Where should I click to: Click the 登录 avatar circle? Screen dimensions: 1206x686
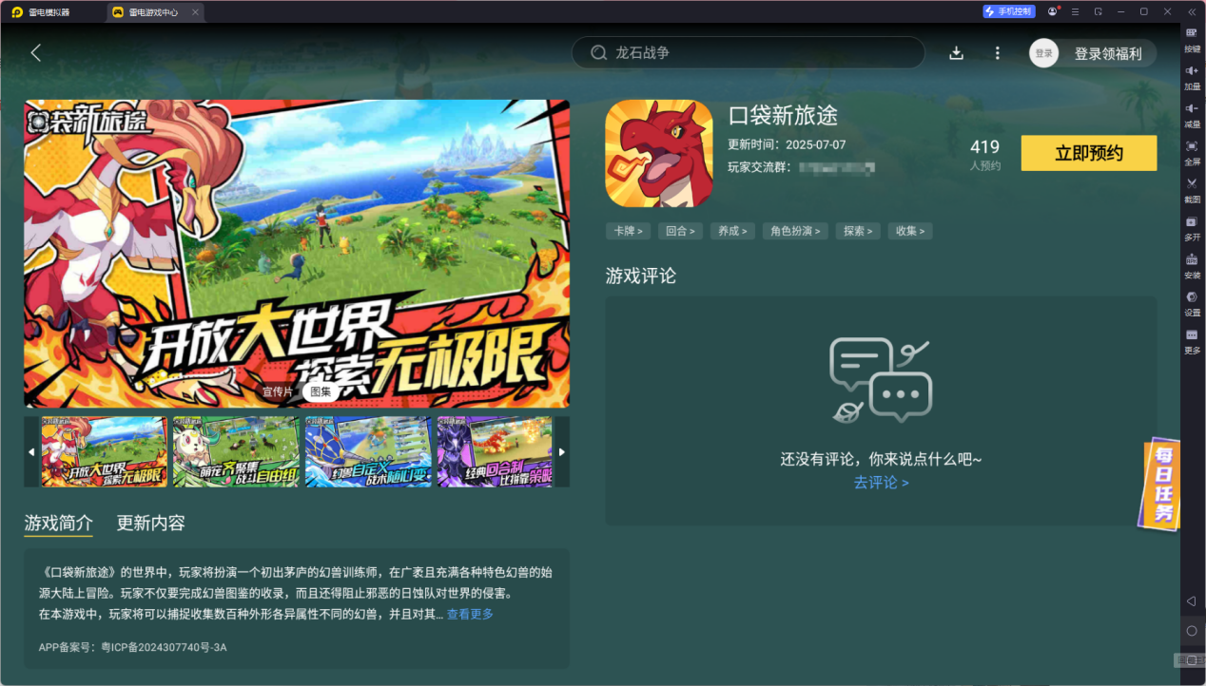click(x=1043, y=53)
